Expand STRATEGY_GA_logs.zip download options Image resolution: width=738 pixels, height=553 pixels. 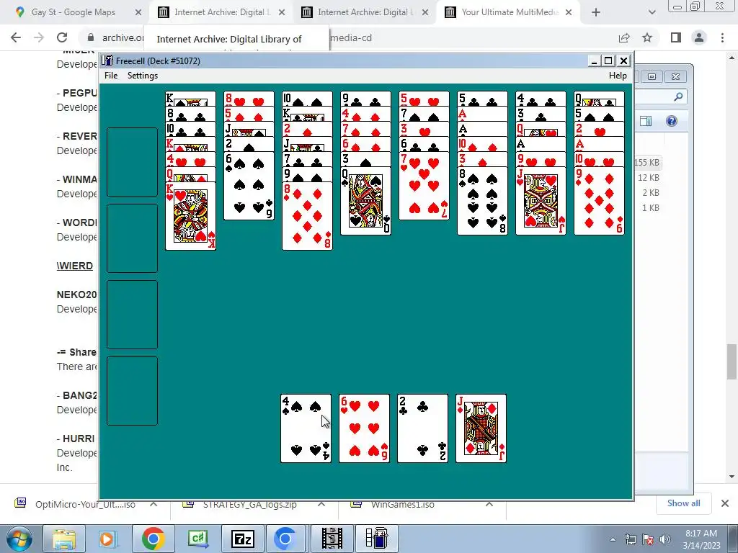[321, 504]
